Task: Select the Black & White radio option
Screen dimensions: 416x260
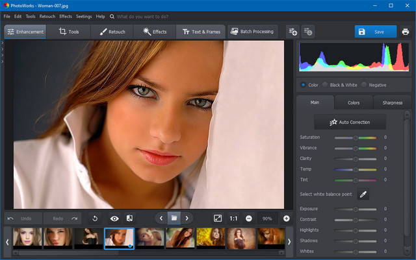Action: [x=325, y=85]
